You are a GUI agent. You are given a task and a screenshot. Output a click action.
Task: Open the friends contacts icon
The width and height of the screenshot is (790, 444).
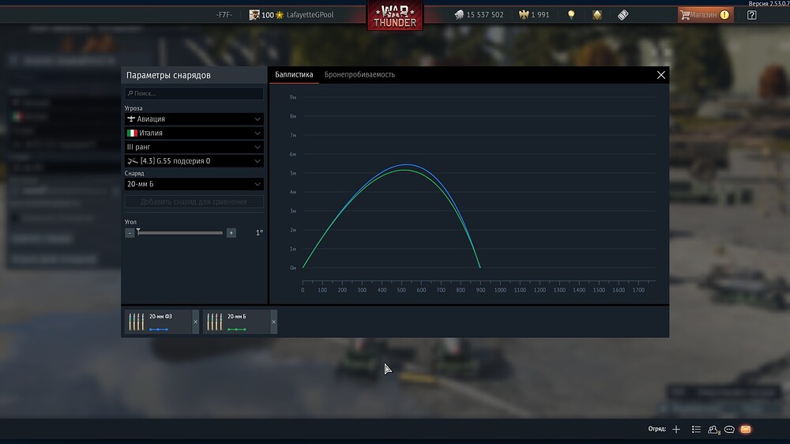pos(714,429)
